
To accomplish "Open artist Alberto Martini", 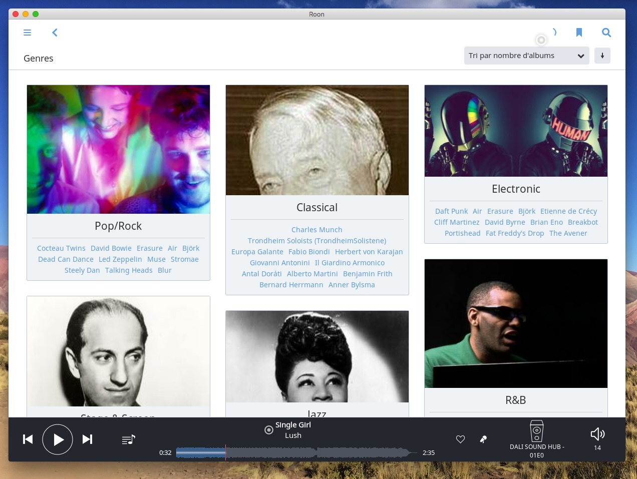I will pyautogui.click(x=312, y=274).
